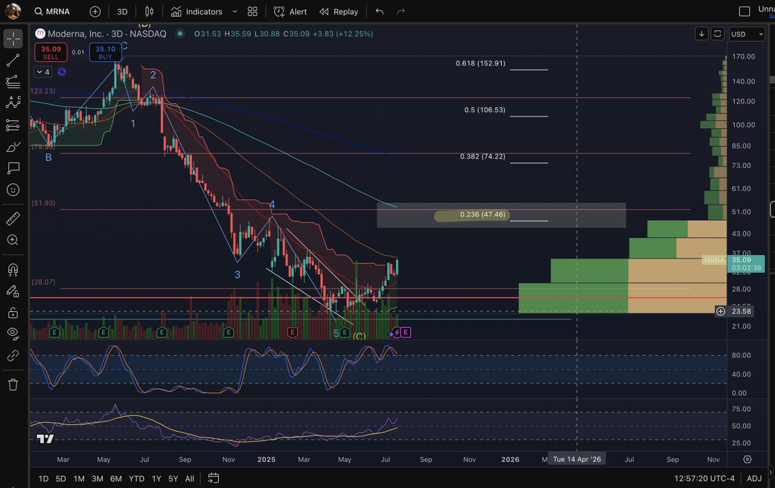
Task: Select the 1M time range
Action: point(79,478)
